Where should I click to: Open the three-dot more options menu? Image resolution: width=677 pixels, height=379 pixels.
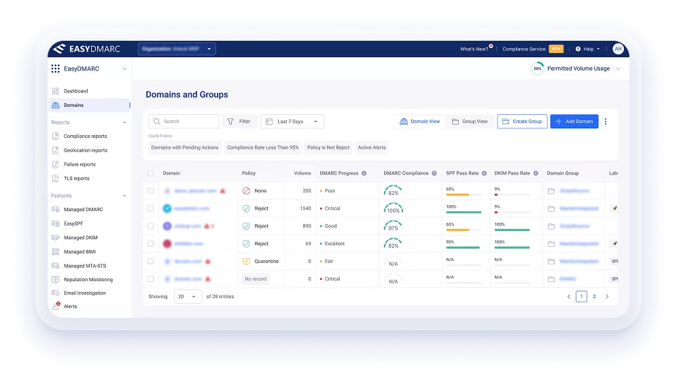[606, 122]
